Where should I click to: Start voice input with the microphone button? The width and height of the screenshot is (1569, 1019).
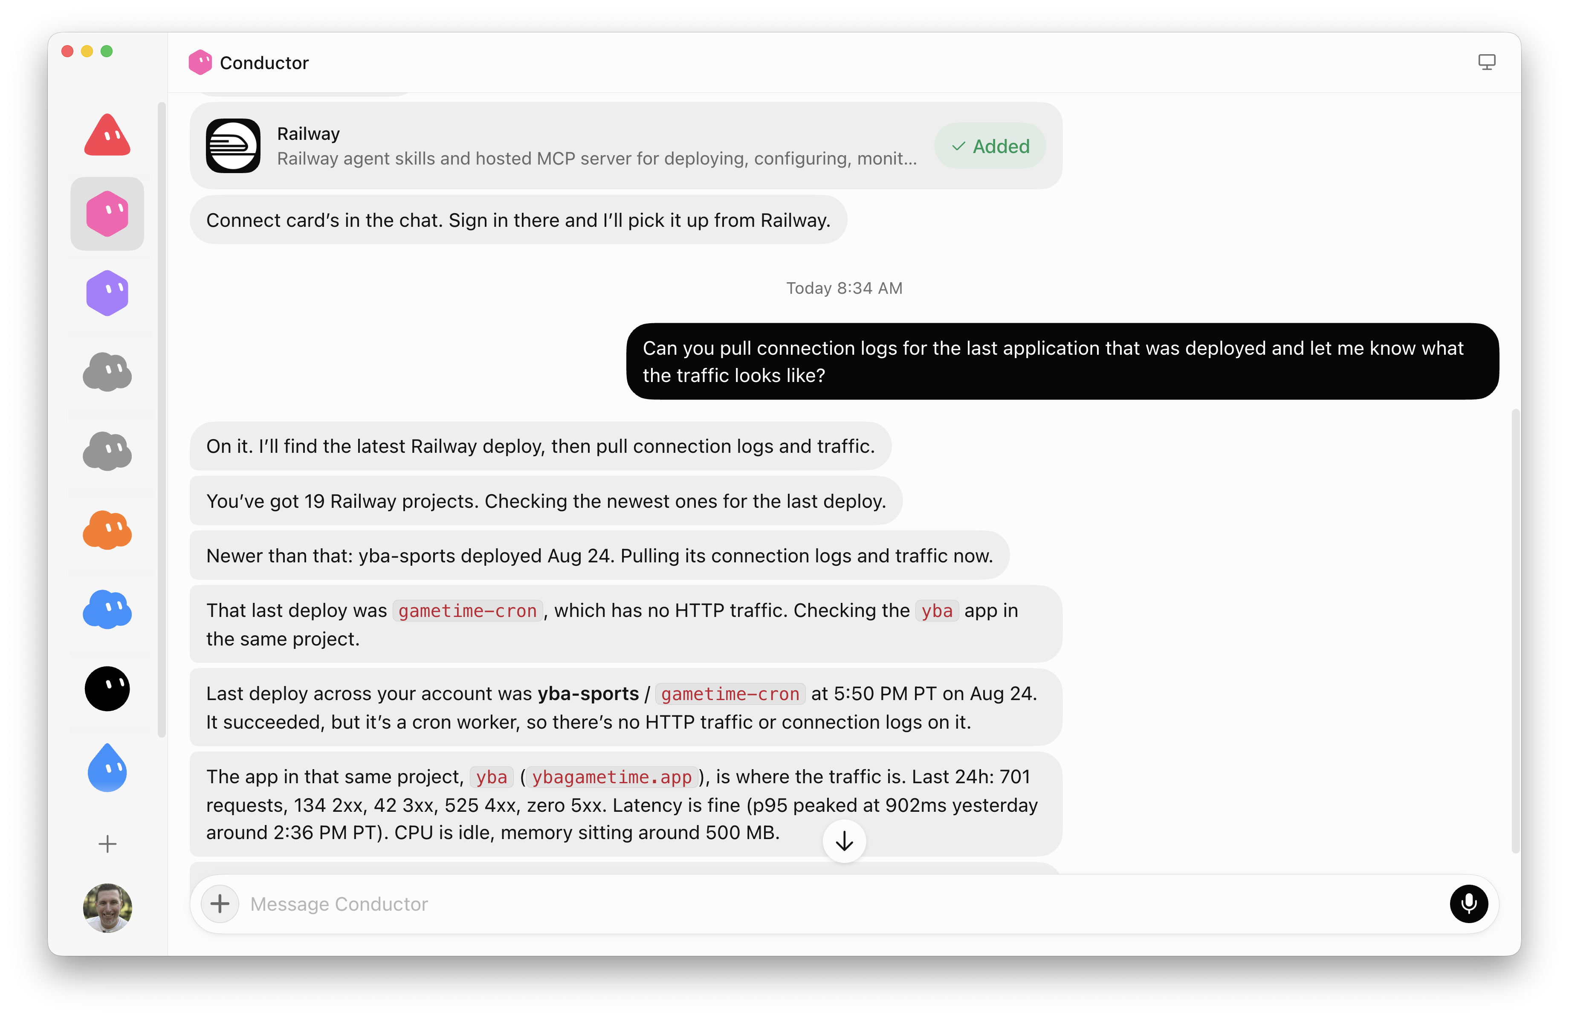pos(1468,903)
